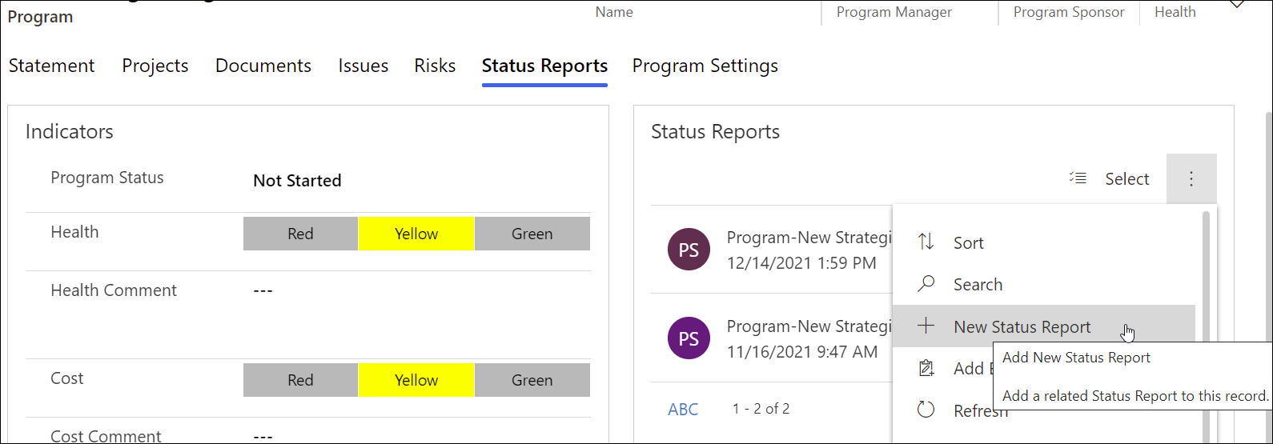
Task: Click the Select checklist icon
Action: click(1078, 178)
